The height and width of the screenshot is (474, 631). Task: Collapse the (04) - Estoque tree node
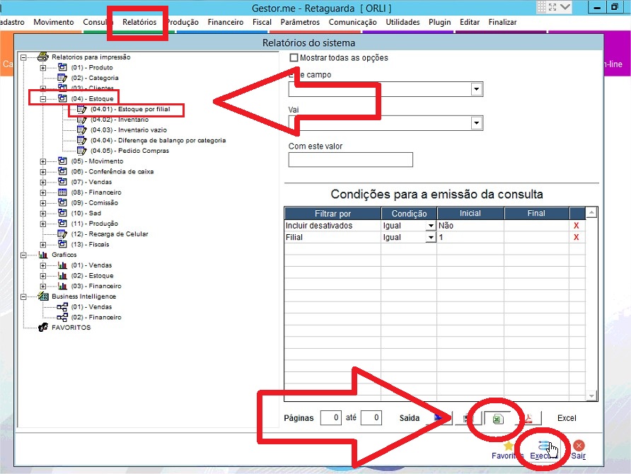tap(43, 99)
